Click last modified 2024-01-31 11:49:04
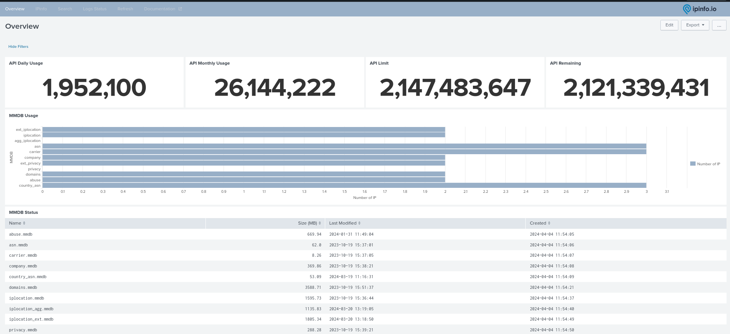The image size is (730, 334). point(351,234)
